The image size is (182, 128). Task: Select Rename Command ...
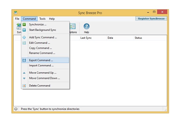click(45, 53)
